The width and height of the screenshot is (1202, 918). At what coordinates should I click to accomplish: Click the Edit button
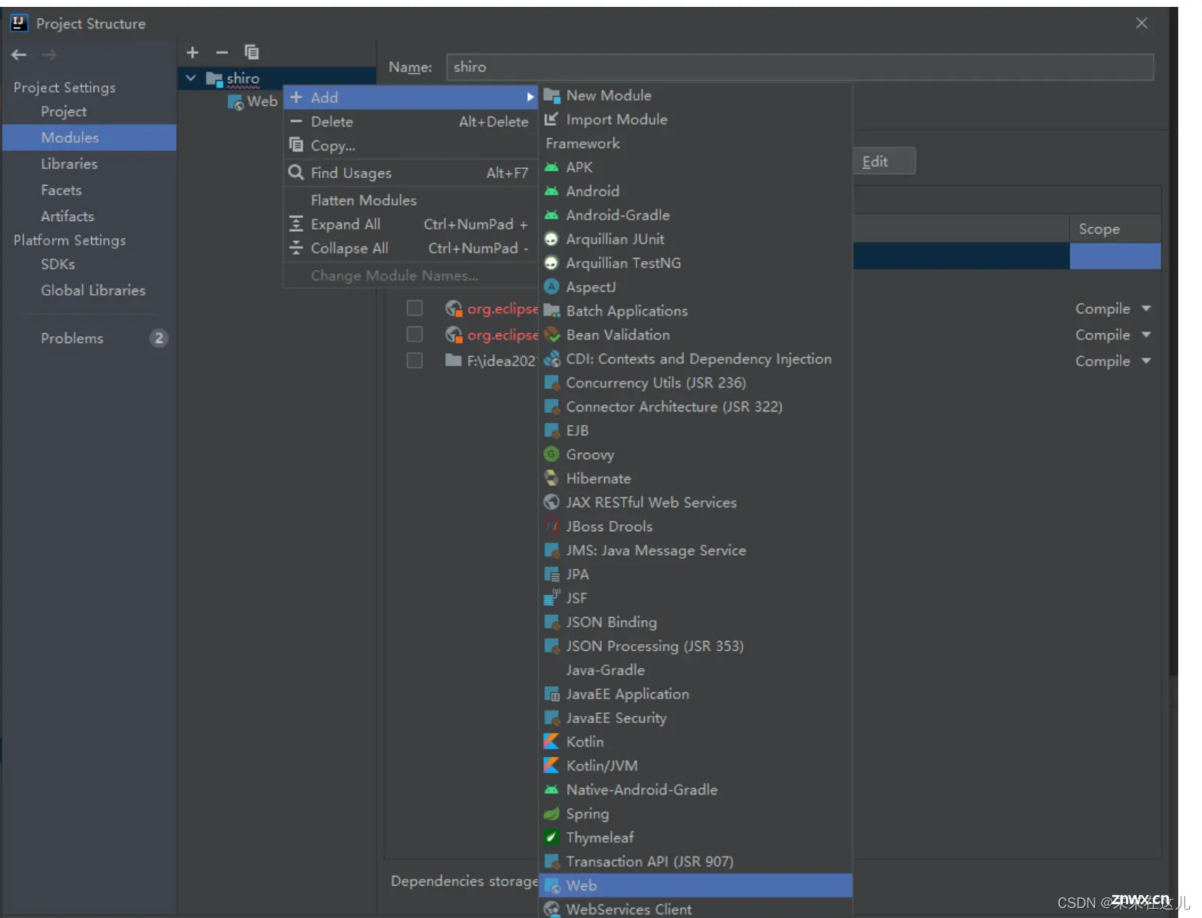click(883, 161)
